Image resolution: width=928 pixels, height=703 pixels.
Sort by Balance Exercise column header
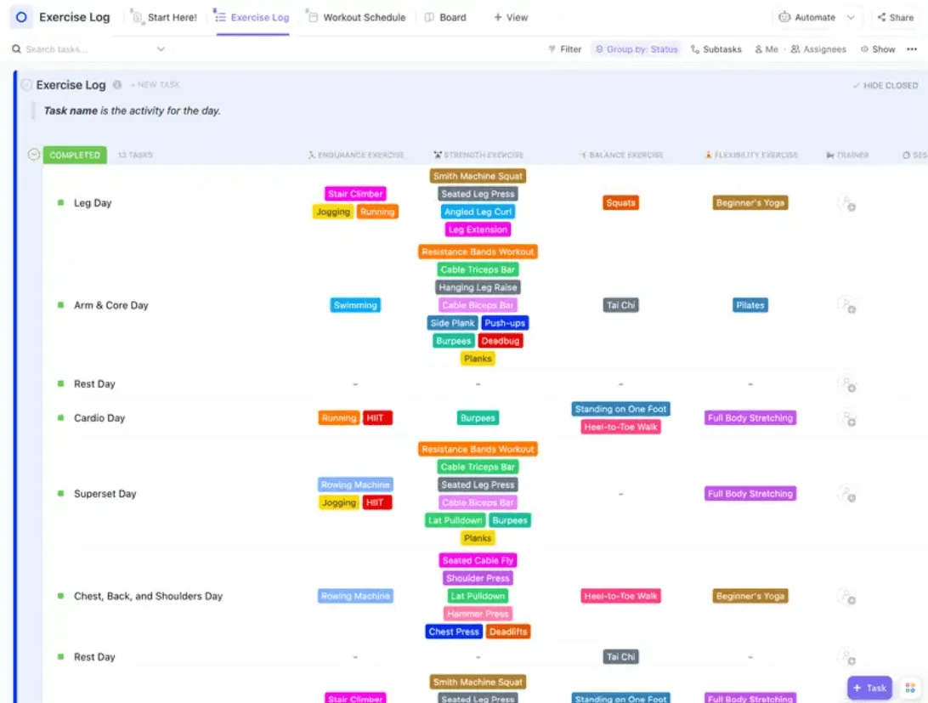coord(621,156)
